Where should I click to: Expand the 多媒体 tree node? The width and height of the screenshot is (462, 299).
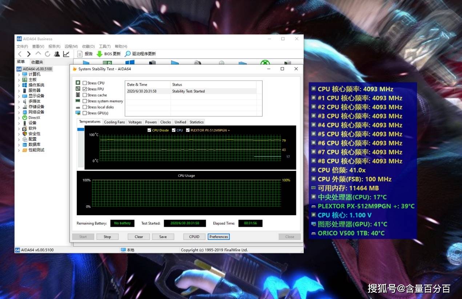point(19,102)
